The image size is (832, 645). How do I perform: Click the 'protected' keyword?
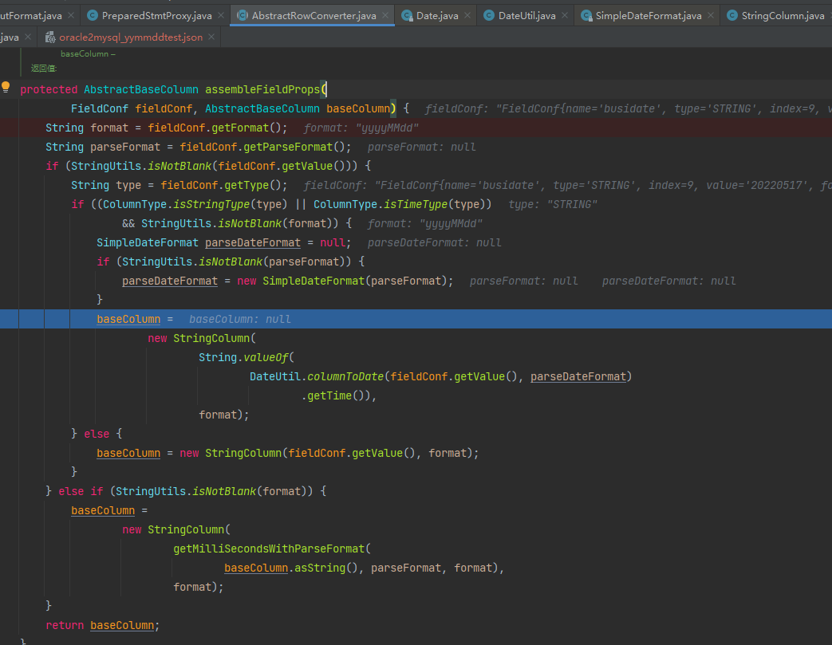coord(49,89)
